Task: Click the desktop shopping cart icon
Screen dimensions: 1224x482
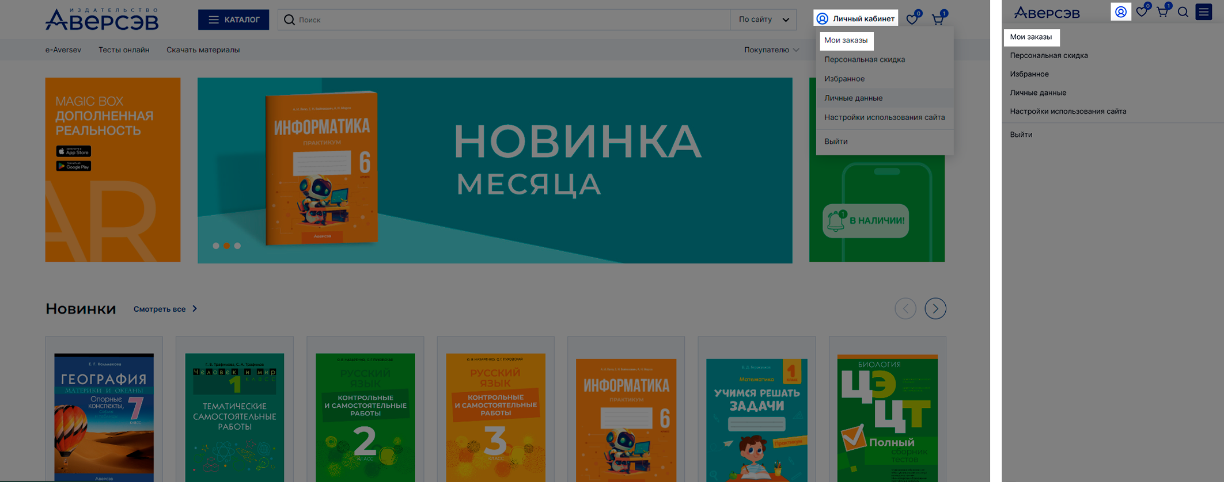Action: (938, 20)
